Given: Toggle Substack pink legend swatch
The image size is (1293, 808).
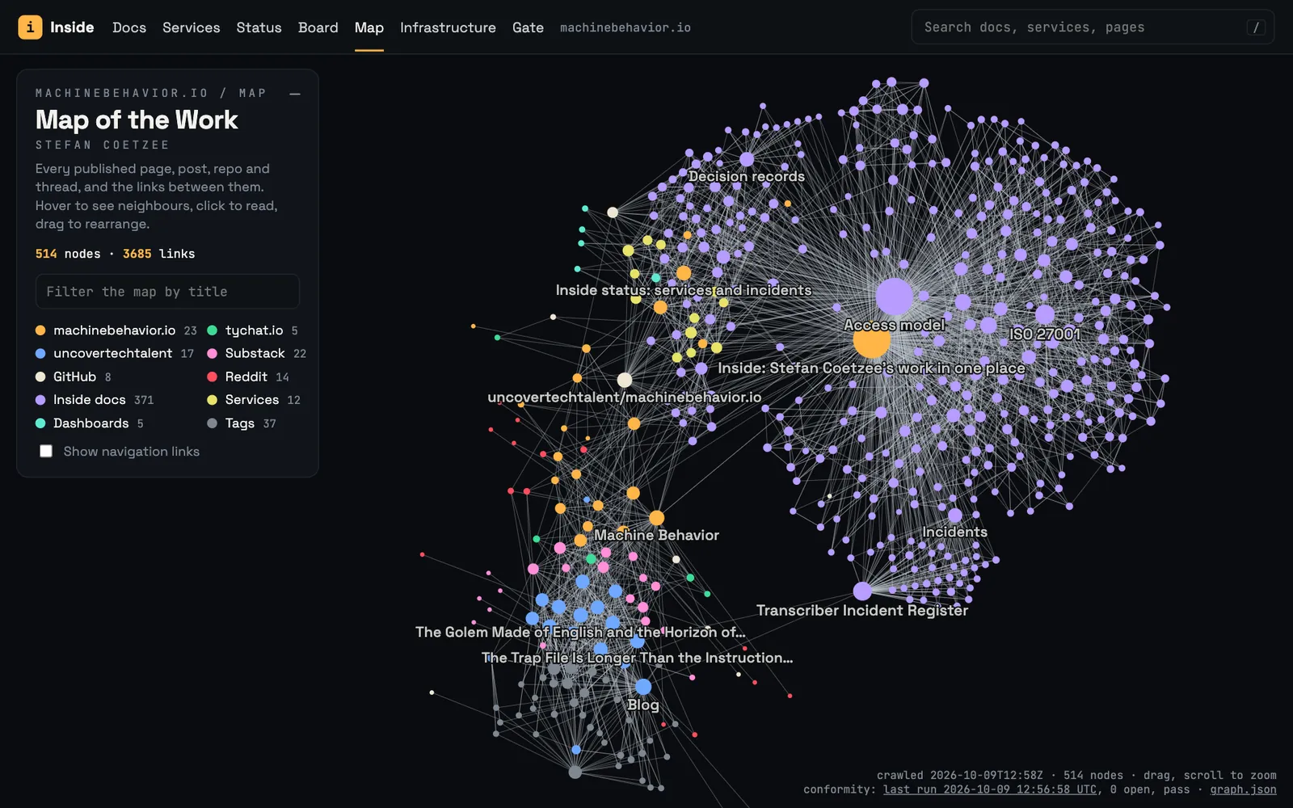Looking at the screenshot, I should coord(212,353).
